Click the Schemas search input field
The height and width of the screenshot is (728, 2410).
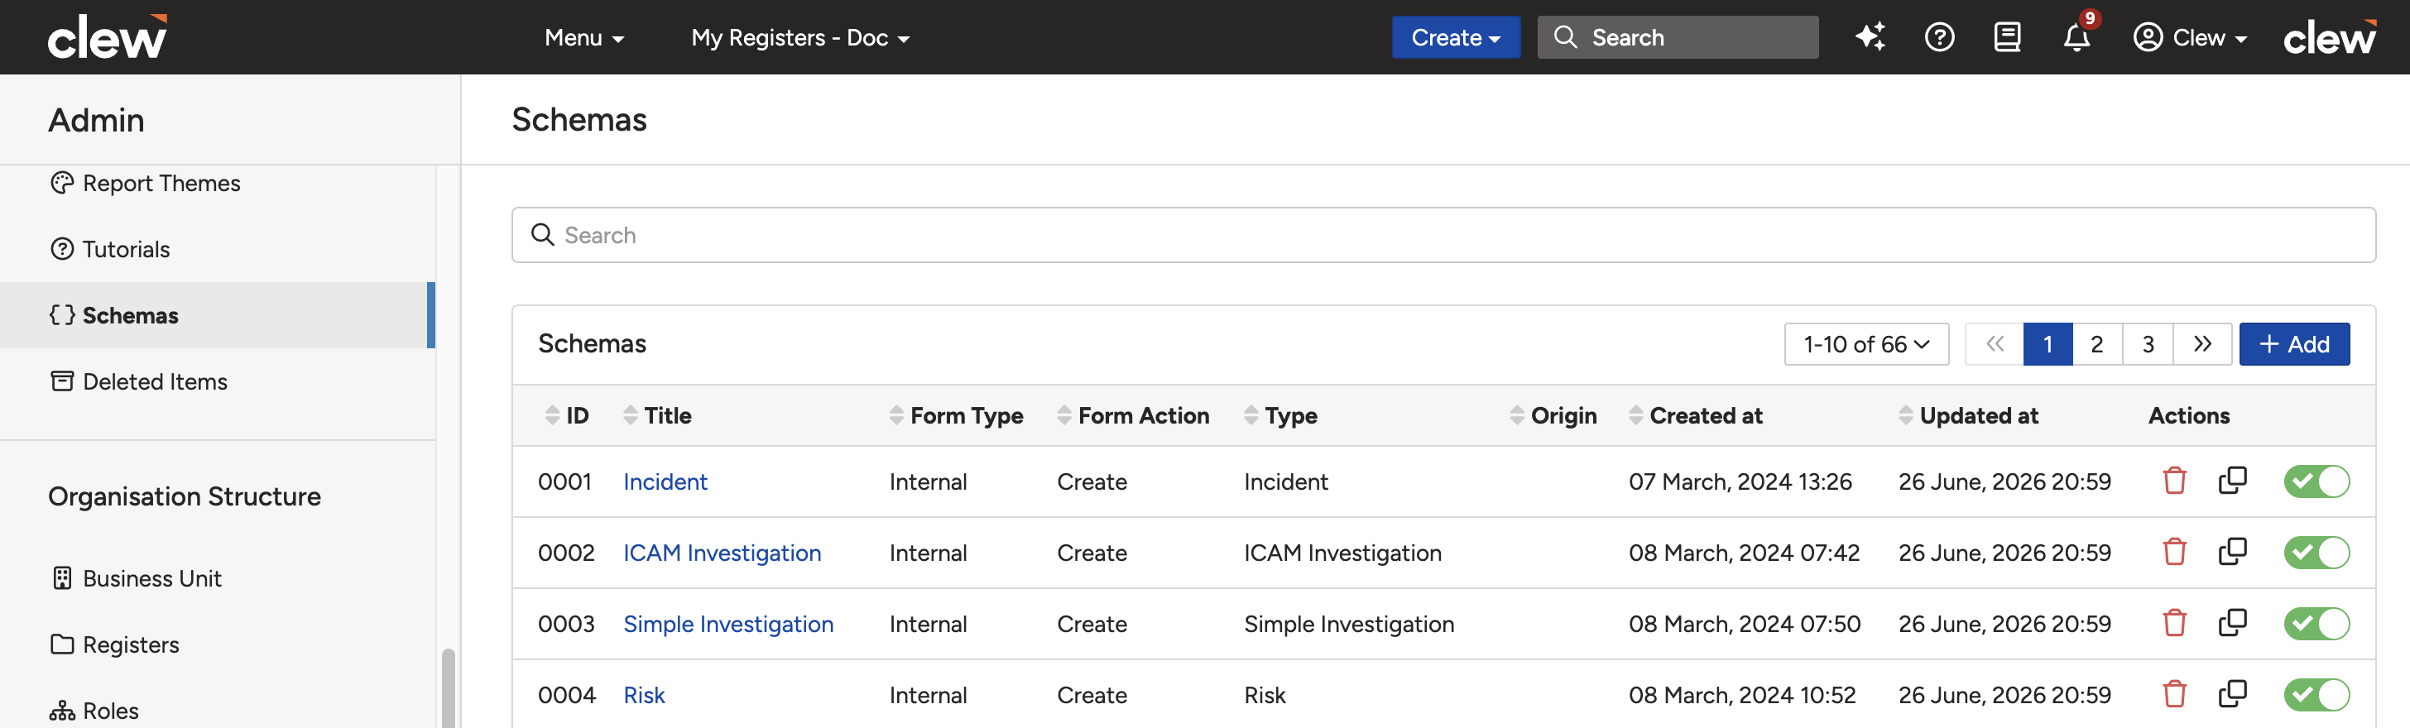(x=1443, y=235)
